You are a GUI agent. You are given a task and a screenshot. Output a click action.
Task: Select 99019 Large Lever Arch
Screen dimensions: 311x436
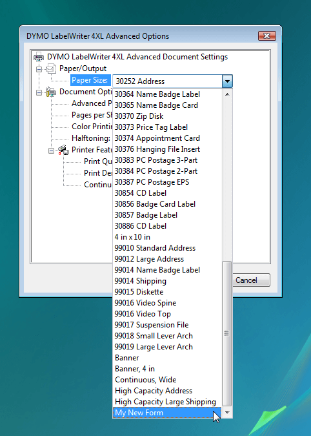pos(167,347)
